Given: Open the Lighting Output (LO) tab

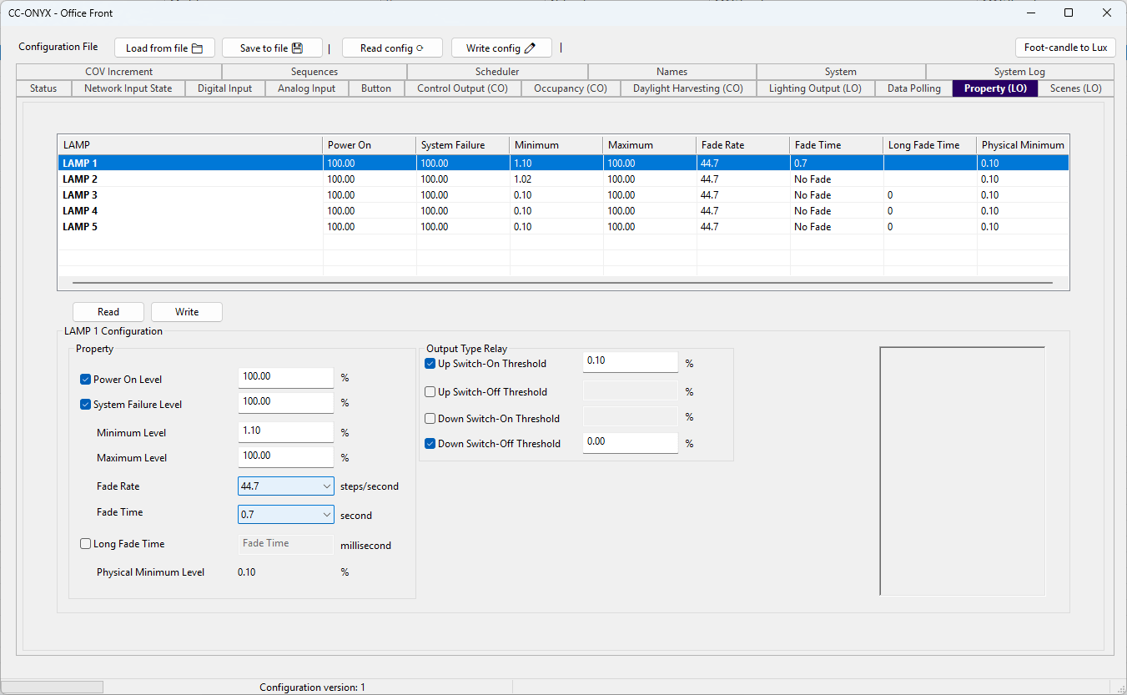Looking at the screenshot, I should (x=815, y=88).
